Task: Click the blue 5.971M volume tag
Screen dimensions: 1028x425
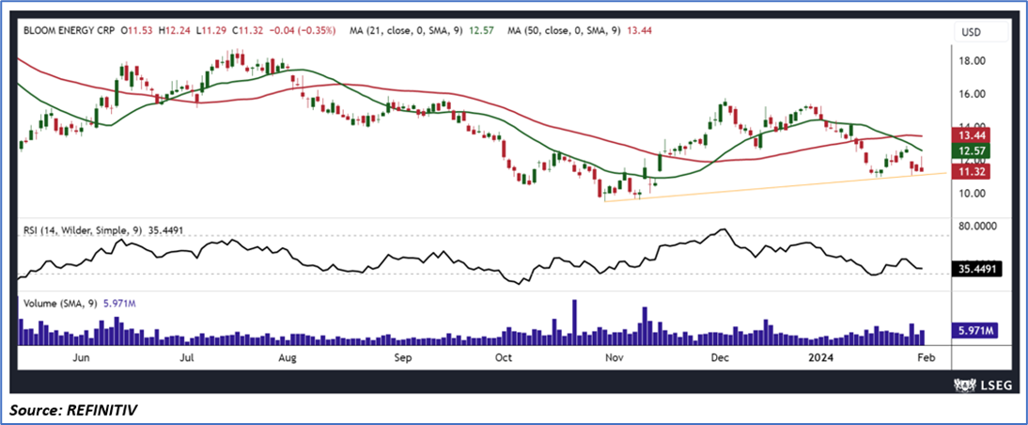Action: click(975, 332)
